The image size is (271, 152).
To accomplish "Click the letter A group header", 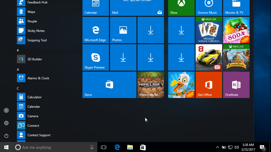I will coord(18,69).
